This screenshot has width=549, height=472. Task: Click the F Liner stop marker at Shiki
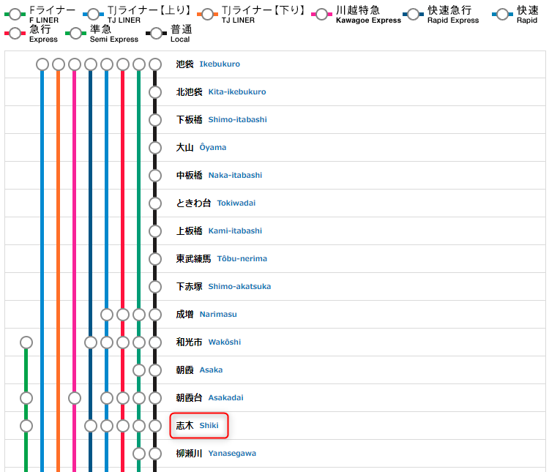pyautogui.click(x=26, y=426)
